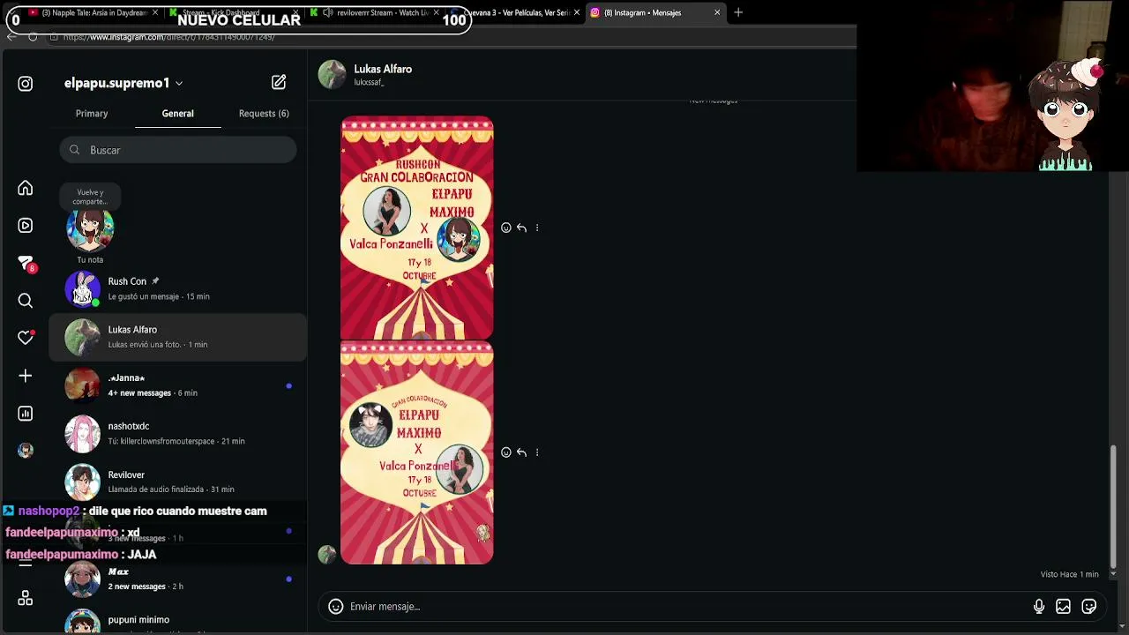Open the Search magnifier in the sidebar
This screenshot has height=635, width=1129.
pyautogui.click(x=26, y=301)
